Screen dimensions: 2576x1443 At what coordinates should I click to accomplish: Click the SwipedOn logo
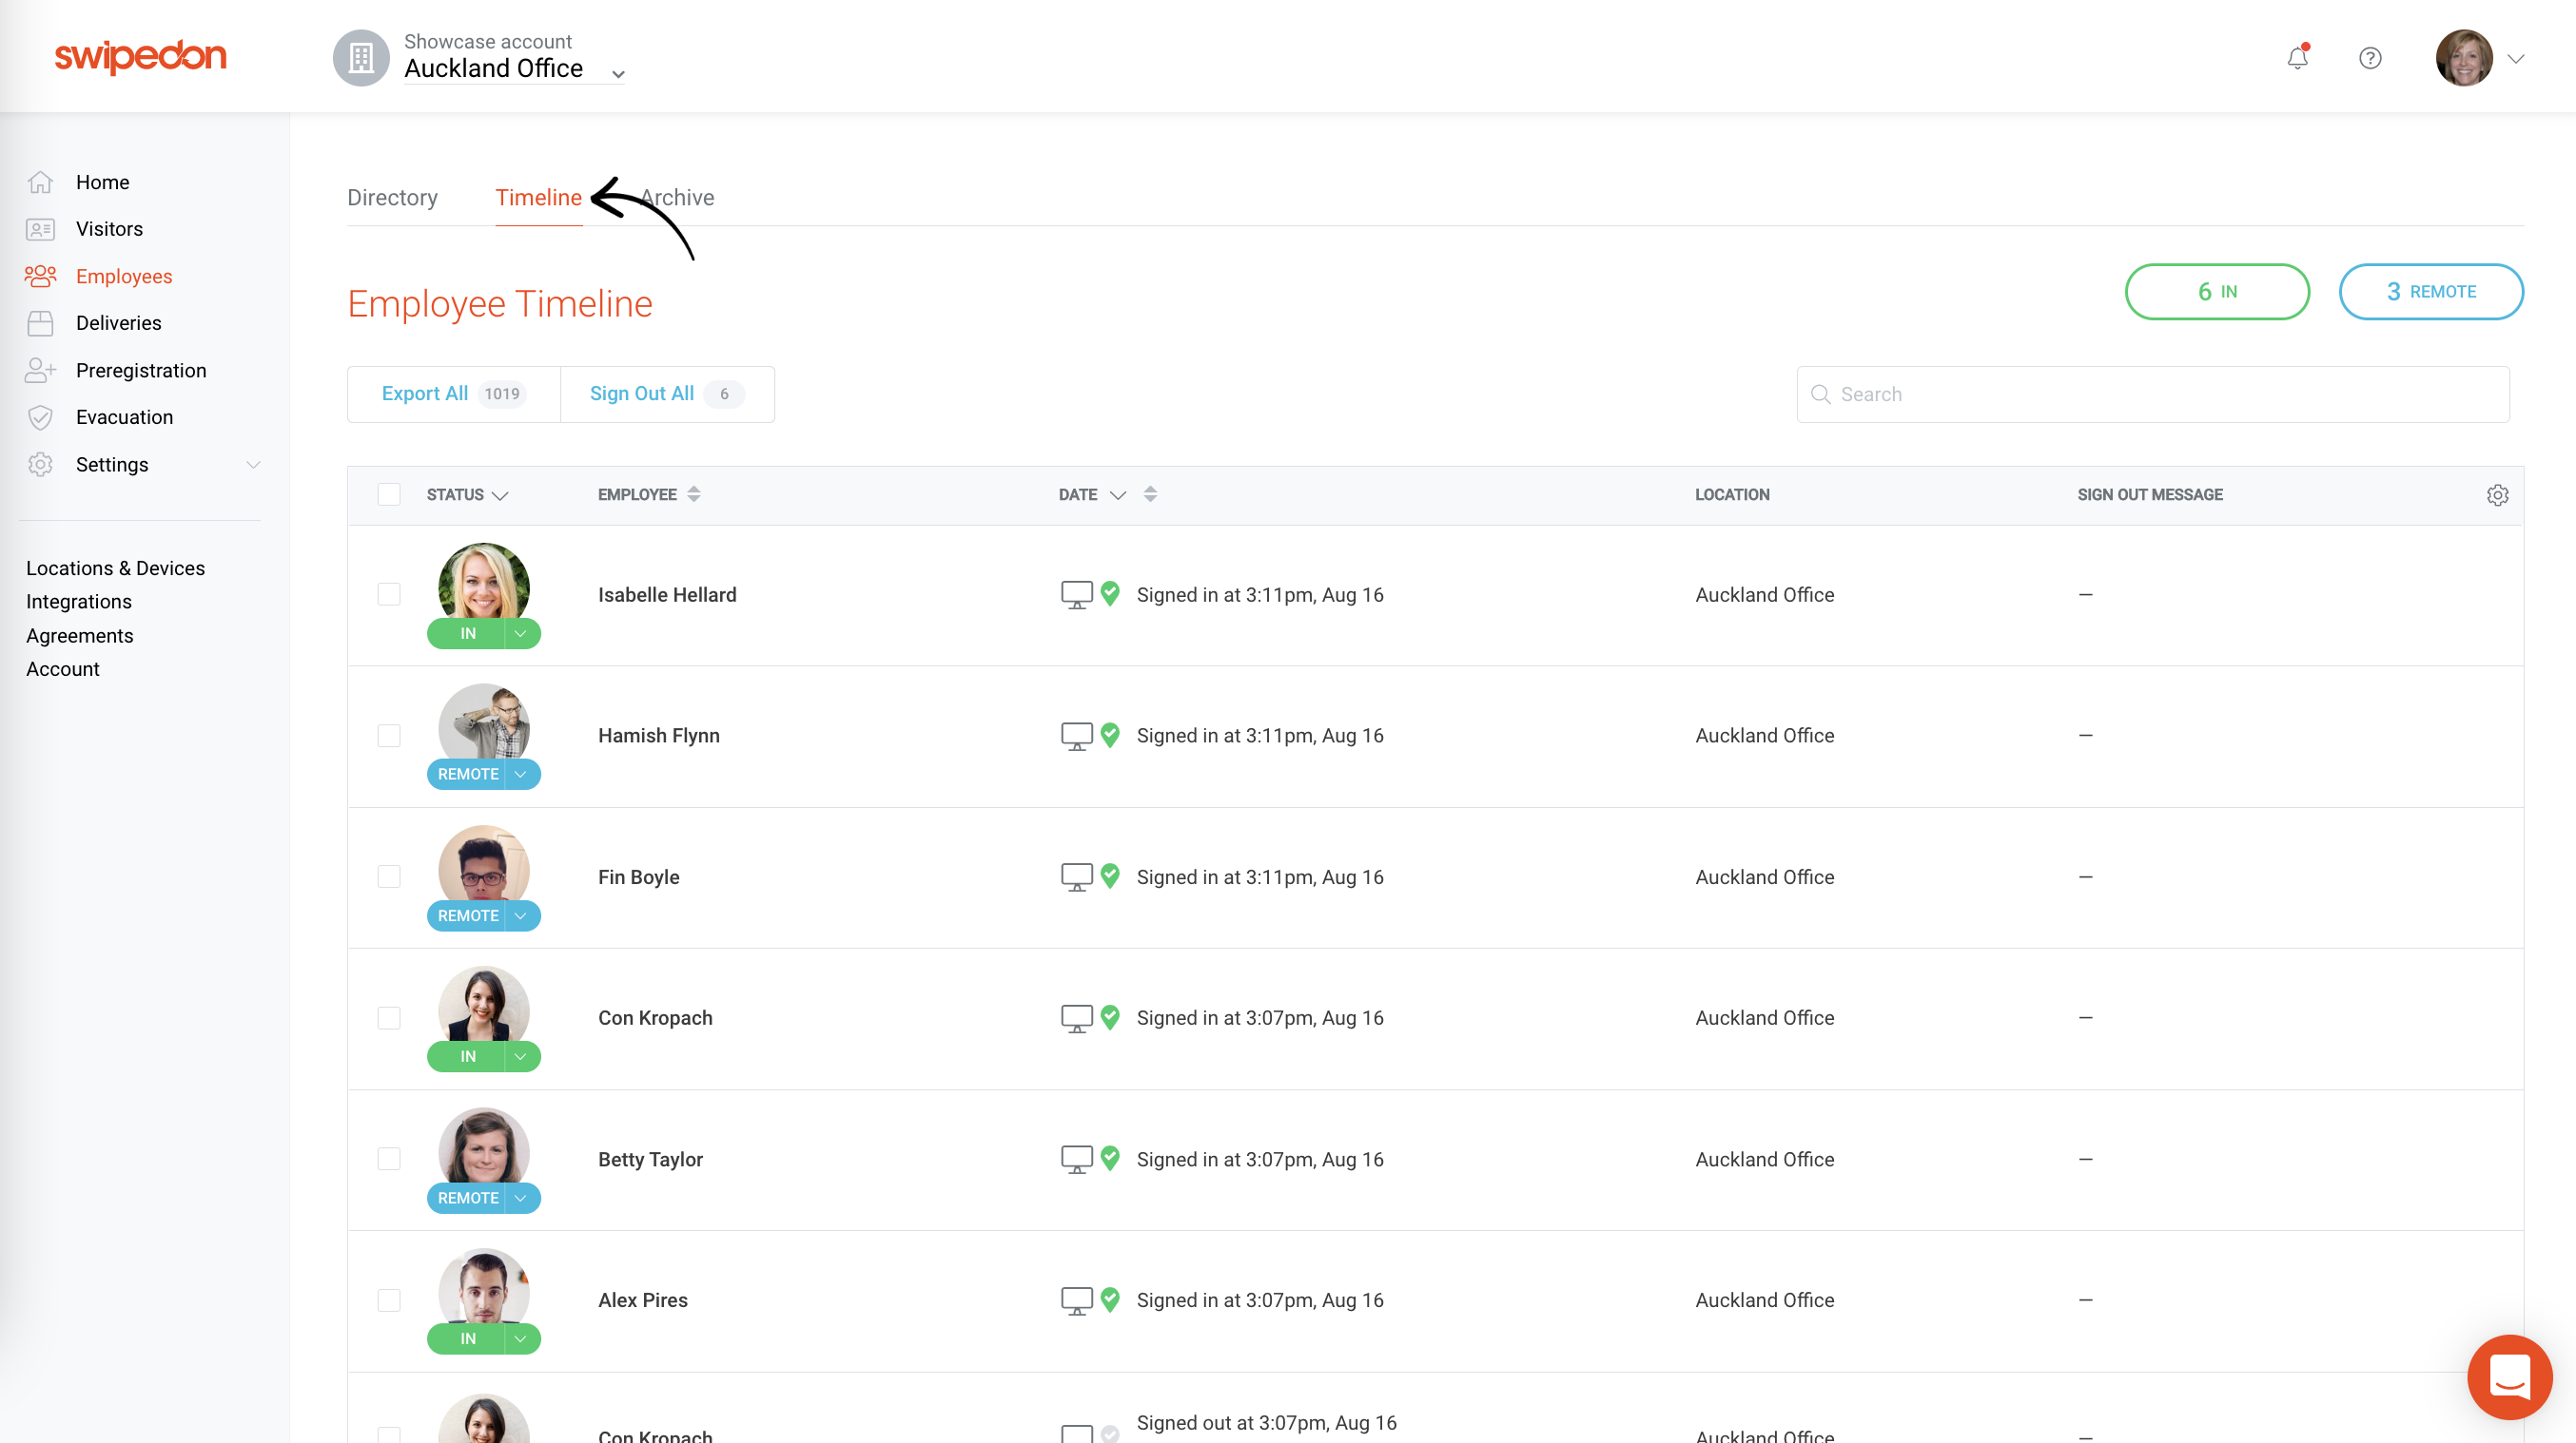coord(141,56)
